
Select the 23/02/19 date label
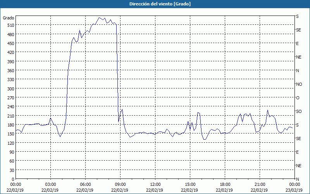[294, 190]
